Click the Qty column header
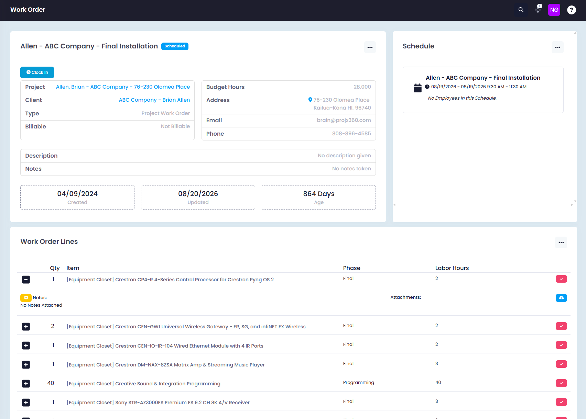Viewport: 586px width, 419px height. click(55, 268)
